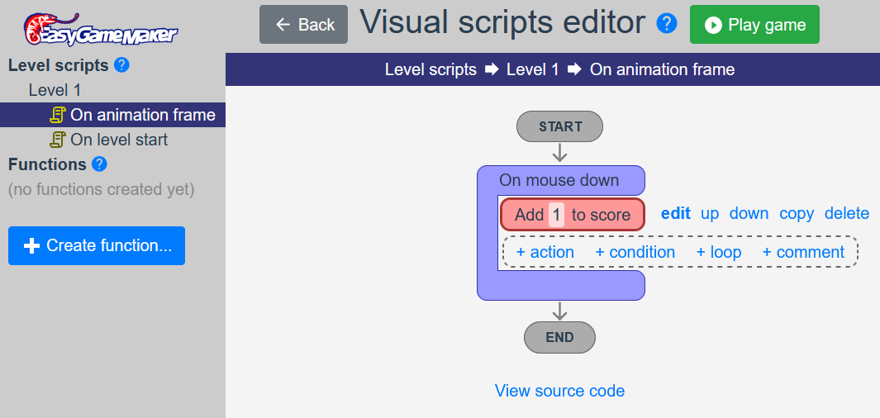Viewport: 880px width, 418px height.
Task: Add a new condition to block
Action: [x=635, y=253]
